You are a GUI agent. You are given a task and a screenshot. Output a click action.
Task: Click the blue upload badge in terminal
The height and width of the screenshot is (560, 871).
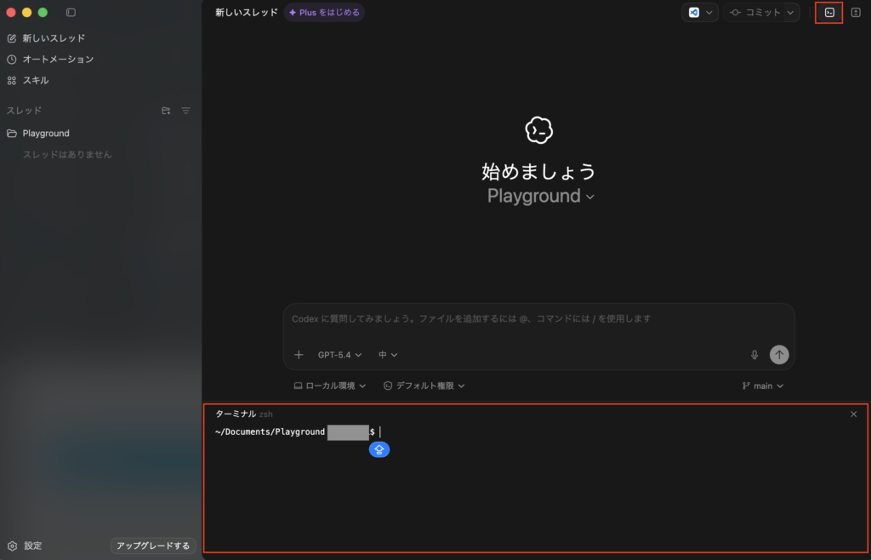(x=379, y=449)
